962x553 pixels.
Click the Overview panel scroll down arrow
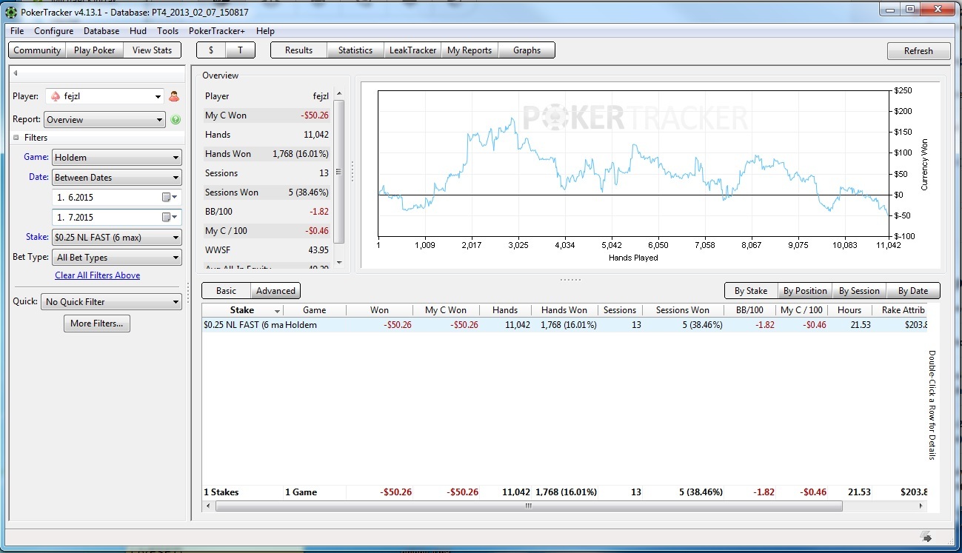[339, 263]
